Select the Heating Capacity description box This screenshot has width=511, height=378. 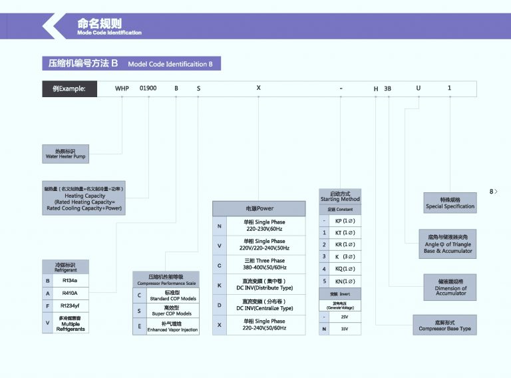point(85,199)
